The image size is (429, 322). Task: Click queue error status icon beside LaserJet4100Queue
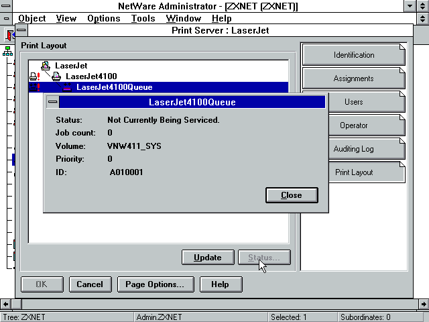35,87
